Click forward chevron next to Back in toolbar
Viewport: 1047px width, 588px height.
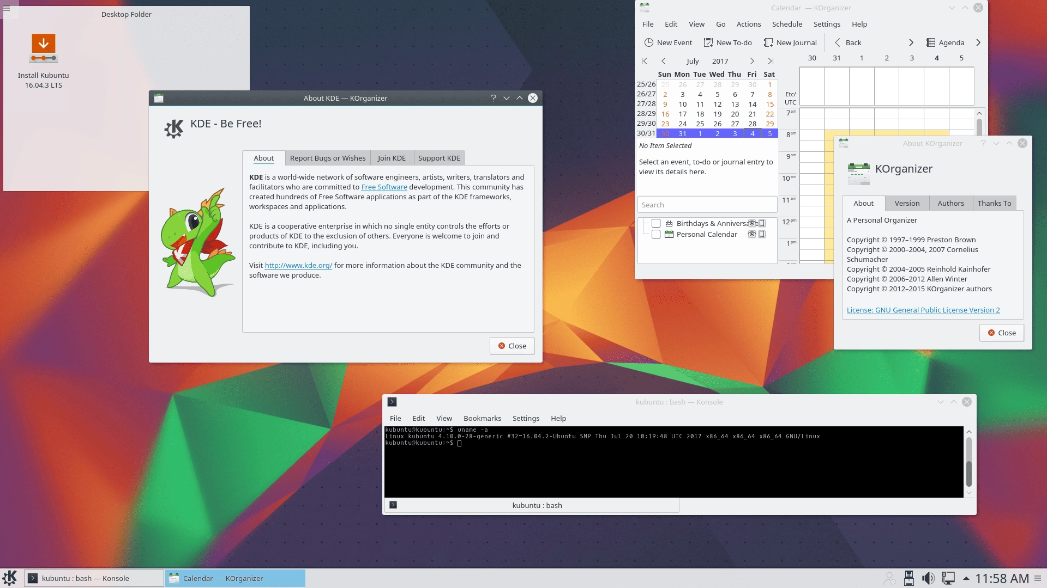(911, 42)
